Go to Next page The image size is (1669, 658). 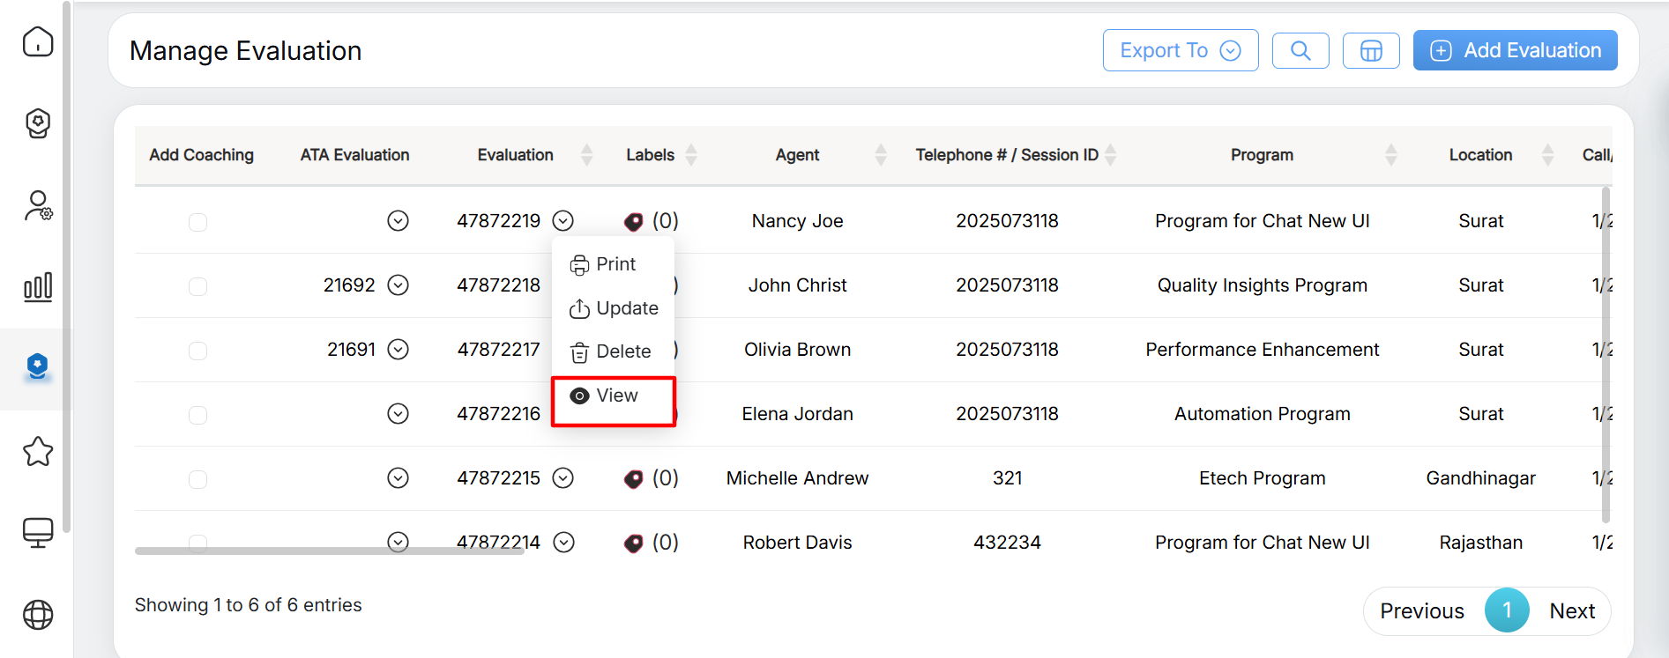[x=1571, y=611]
